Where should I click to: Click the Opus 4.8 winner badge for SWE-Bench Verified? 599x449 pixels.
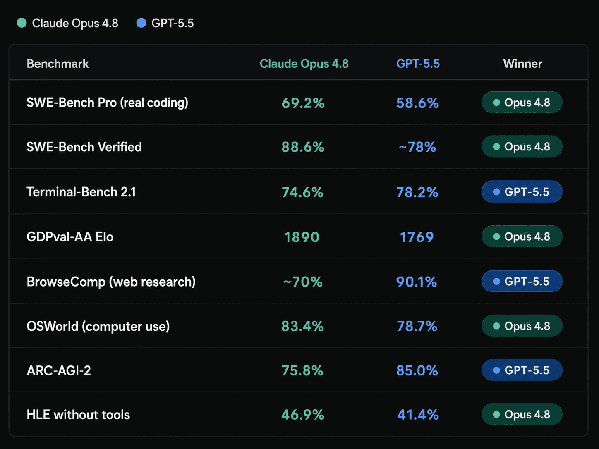pyautogui.click(x=522, y=146)
